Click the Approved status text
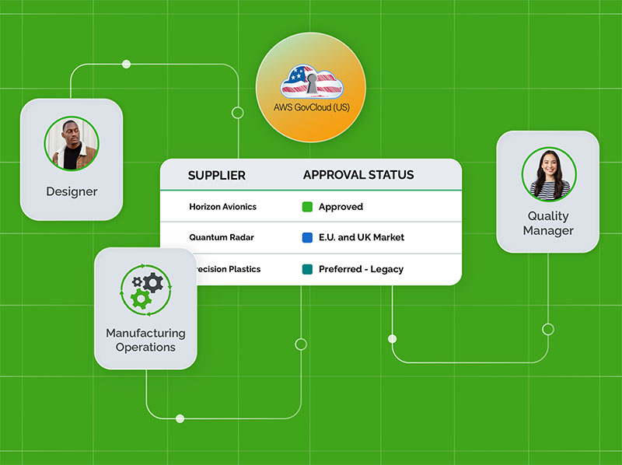Viewport: 622px width, 465px height. pyautogui.click(x=341, y=207)
